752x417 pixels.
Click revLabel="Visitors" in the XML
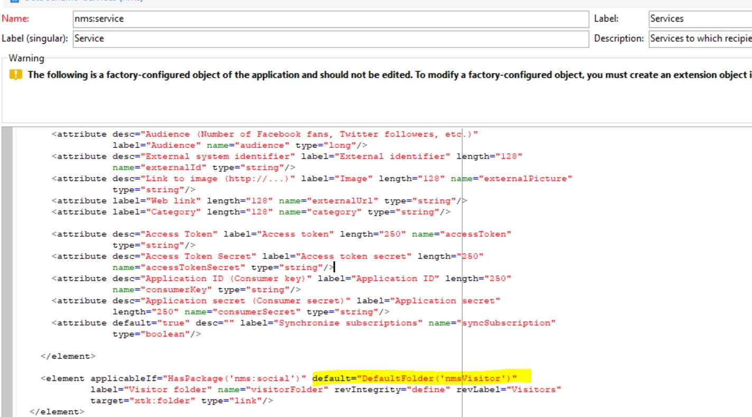click(509, 390)
